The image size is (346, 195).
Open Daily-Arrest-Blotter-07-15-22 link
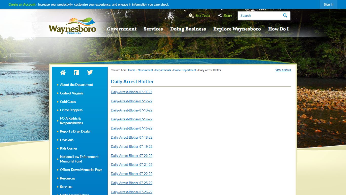pyautogui.click(x=132, y=128)
